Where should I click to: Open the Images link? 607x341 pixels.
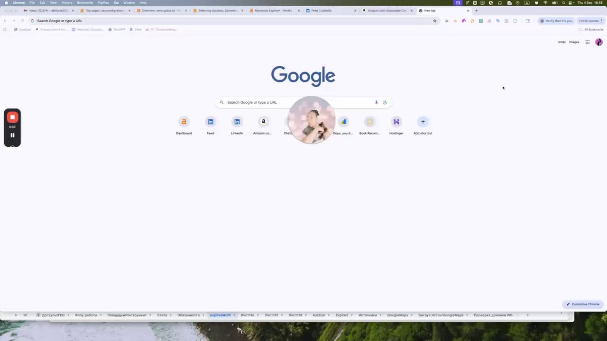[574, 42]
